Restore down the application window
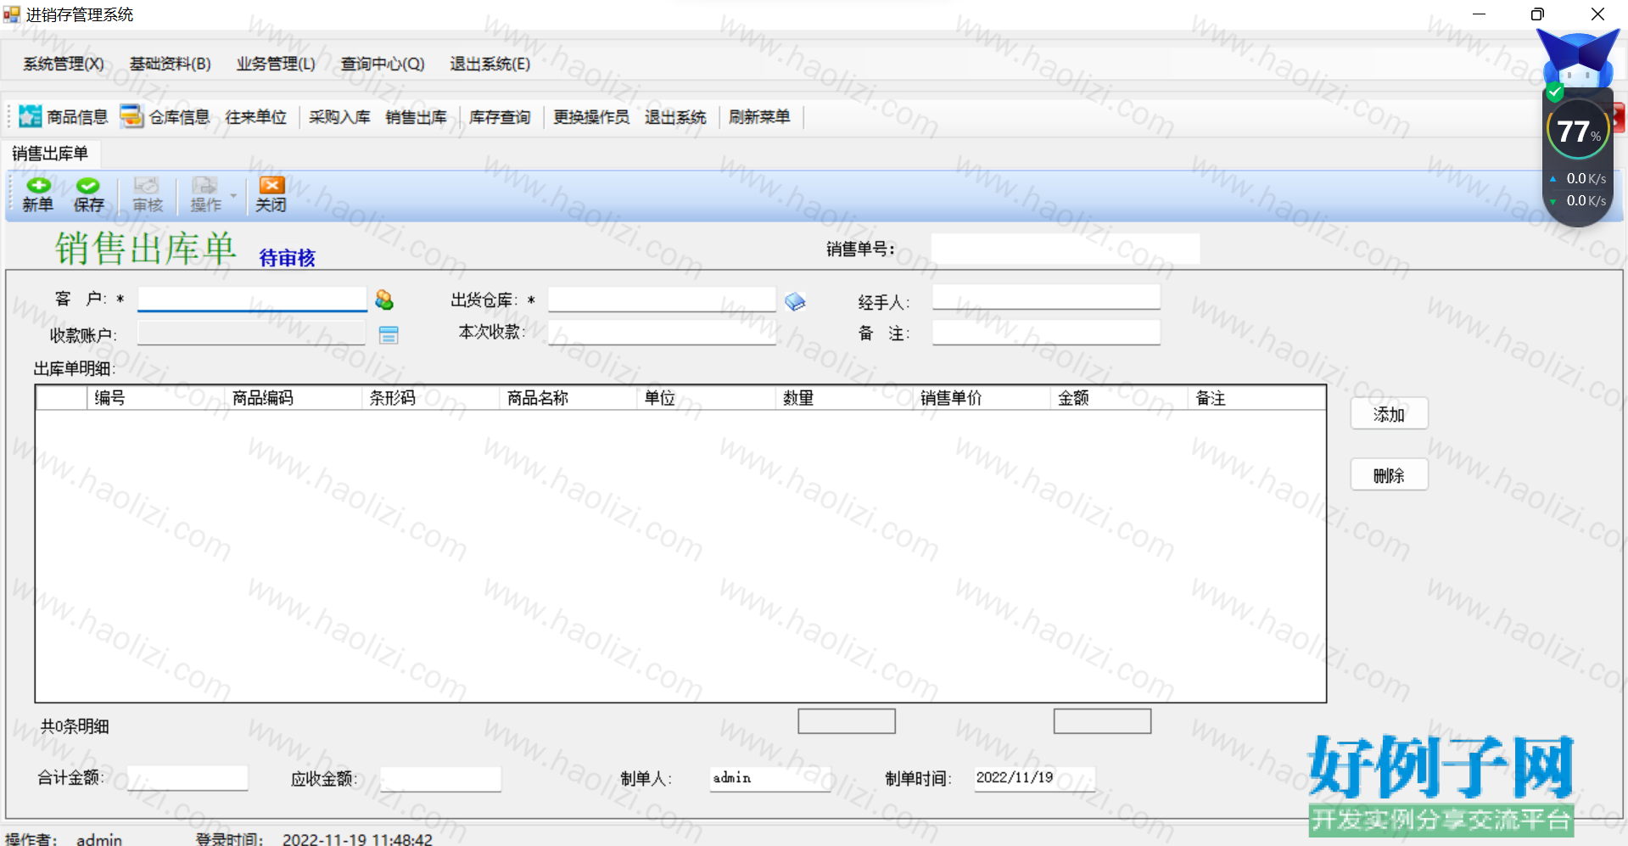The width and height of the screenshot is (1628, 846). 1537,14
